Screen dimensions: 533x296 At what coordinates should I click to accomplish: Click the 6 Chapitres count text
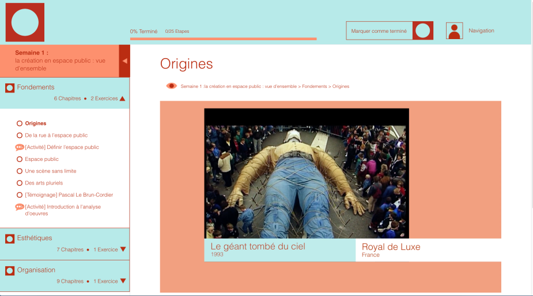click(67, 99)
